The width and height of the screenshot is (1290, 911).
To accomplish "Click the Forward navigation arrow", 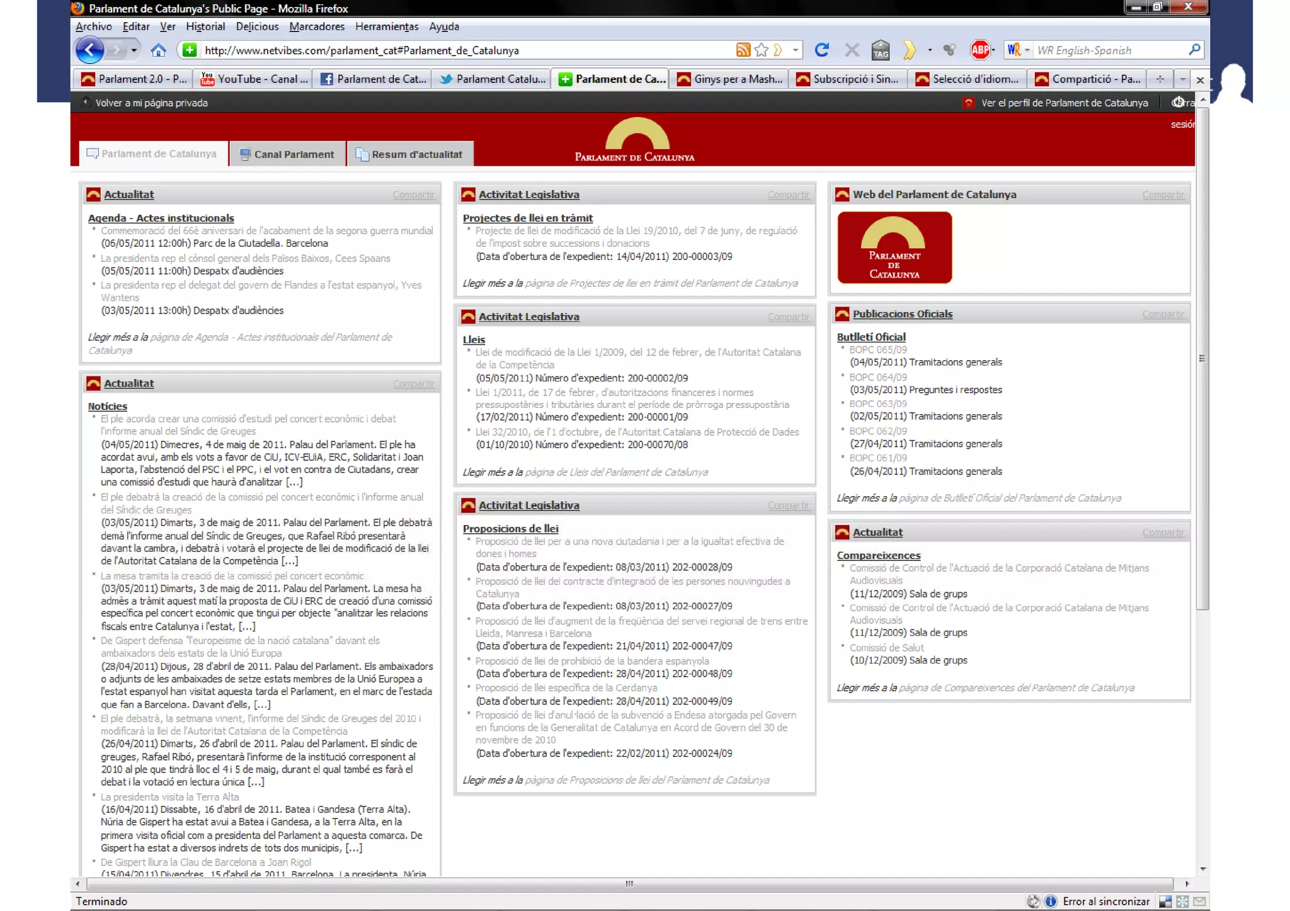I will pos(115,50).
